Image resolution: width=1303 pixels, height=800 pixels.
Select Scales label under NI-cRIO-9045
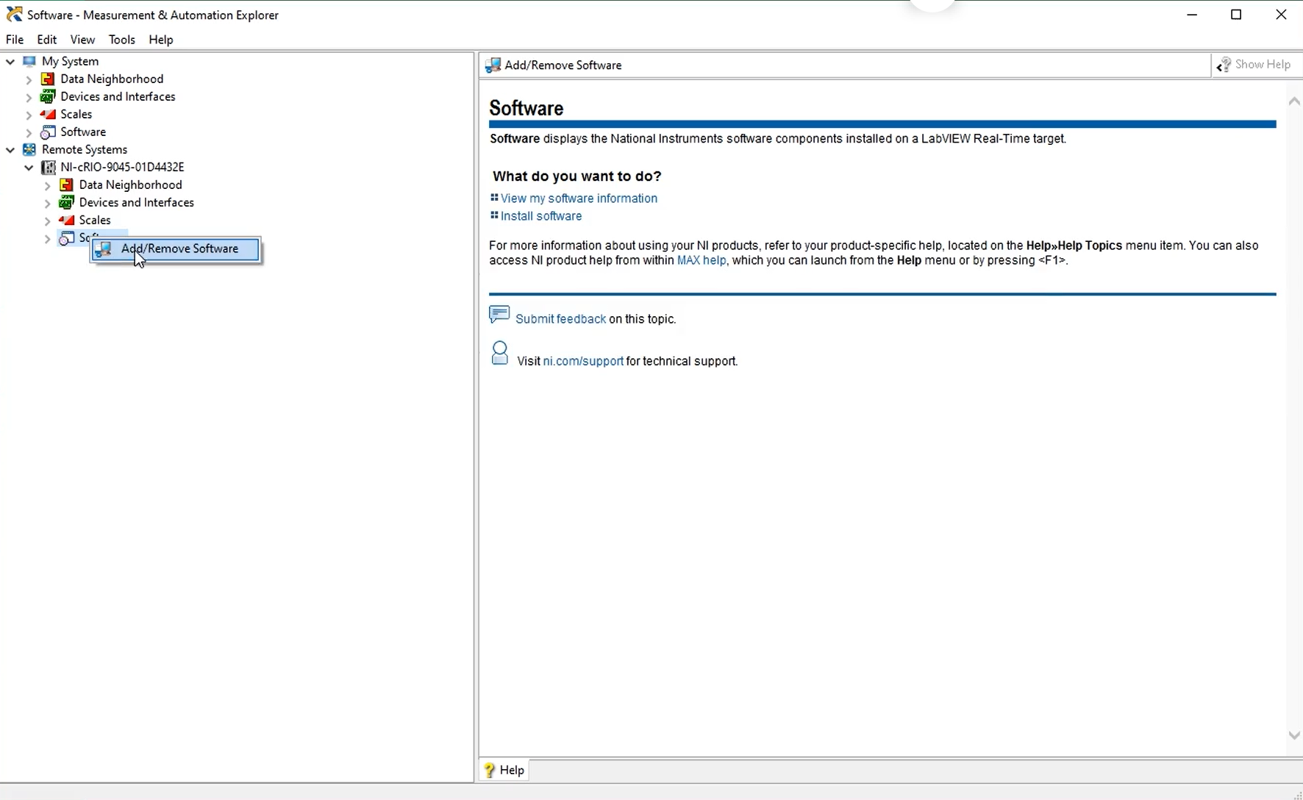pos(95,220)
